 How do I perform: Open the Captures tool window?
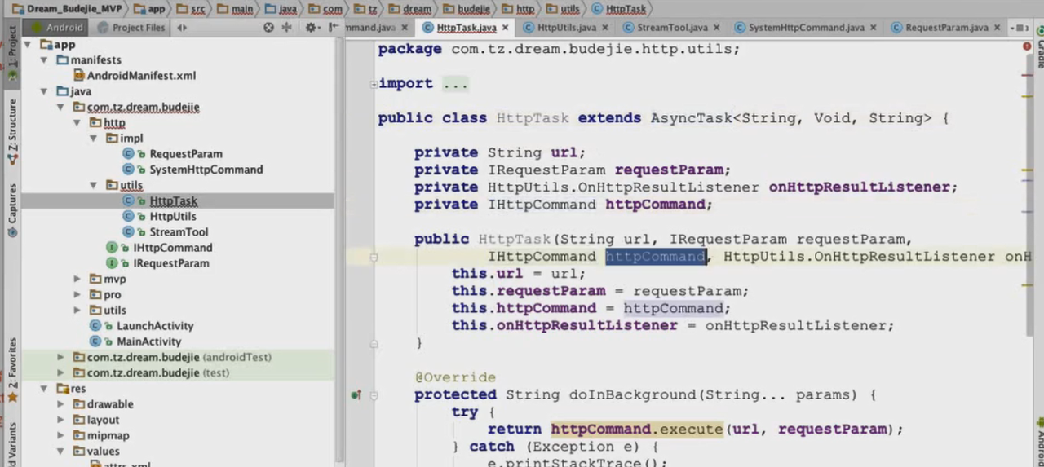tap(11, 210)
